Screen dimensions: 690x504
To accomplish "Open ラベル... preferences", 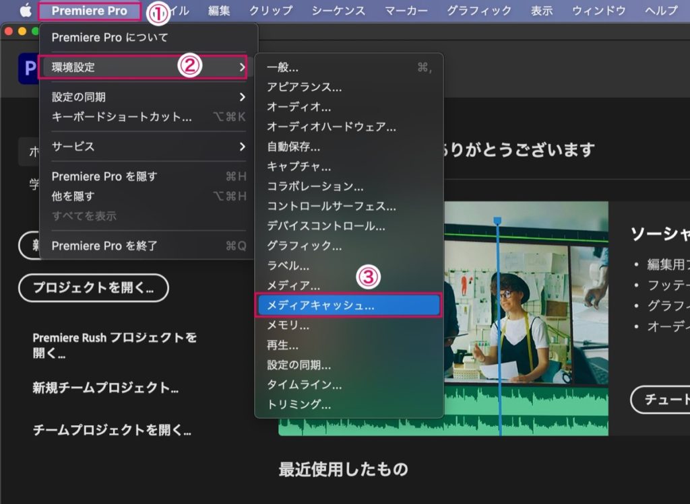I will [349, 265].
